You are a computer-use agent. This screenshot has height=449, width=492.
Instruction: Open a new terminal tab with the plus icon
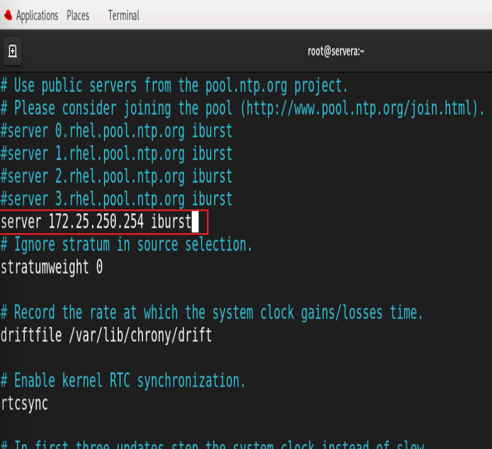(x=12, y=51)
